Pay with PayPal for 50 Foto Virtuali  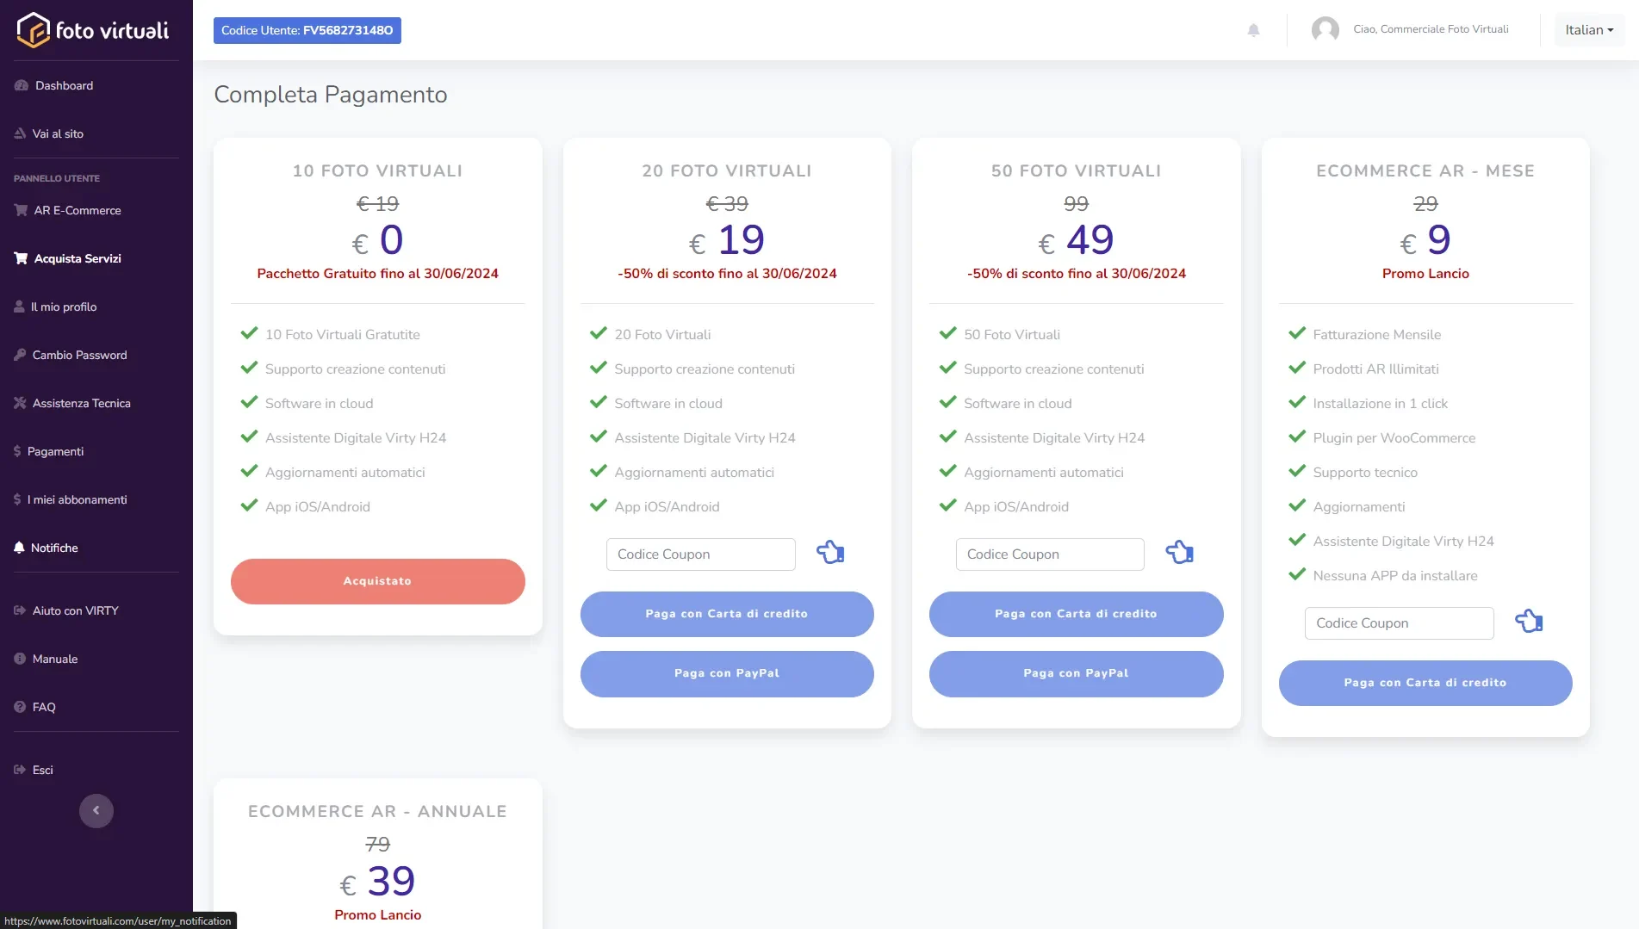click(x=1076, y=673)
